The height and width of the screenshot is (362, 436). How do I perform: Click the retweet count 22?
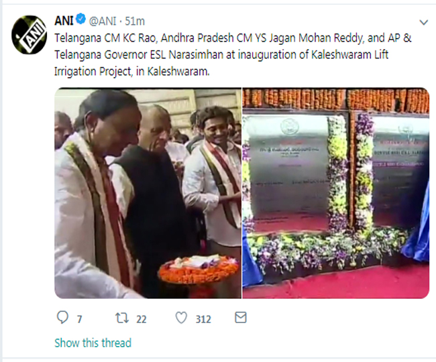pos(142,319)
